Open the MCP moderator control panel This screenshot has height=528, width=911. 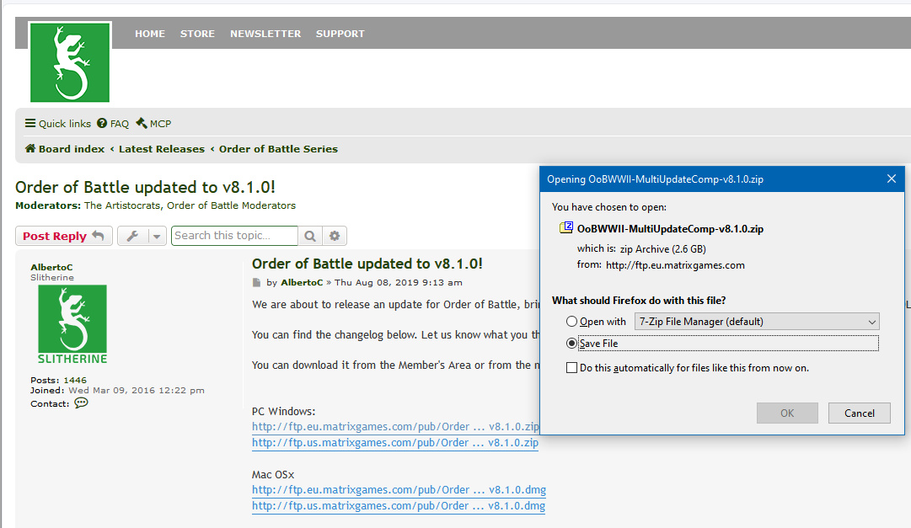coord(153,124)
